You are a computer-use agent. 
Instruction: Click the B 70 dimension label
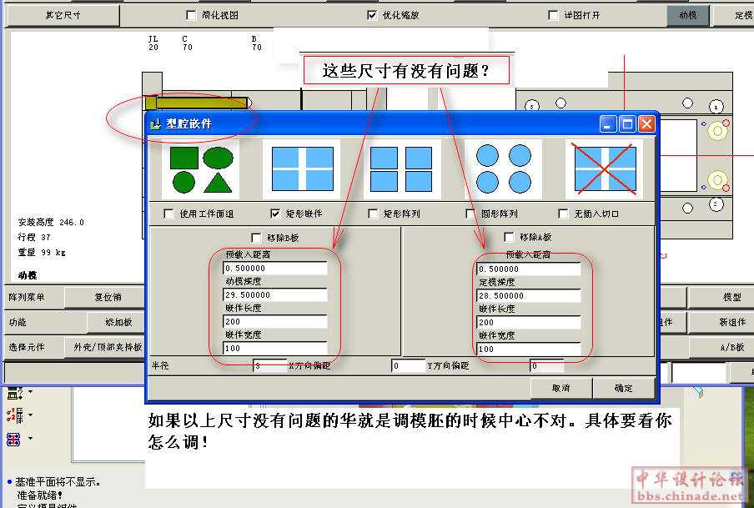click(256, 43)
